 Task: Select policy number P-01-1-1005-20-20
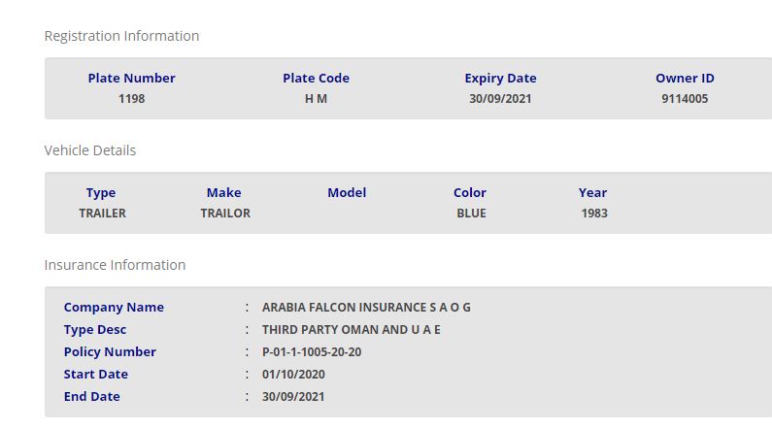(312, 351)
